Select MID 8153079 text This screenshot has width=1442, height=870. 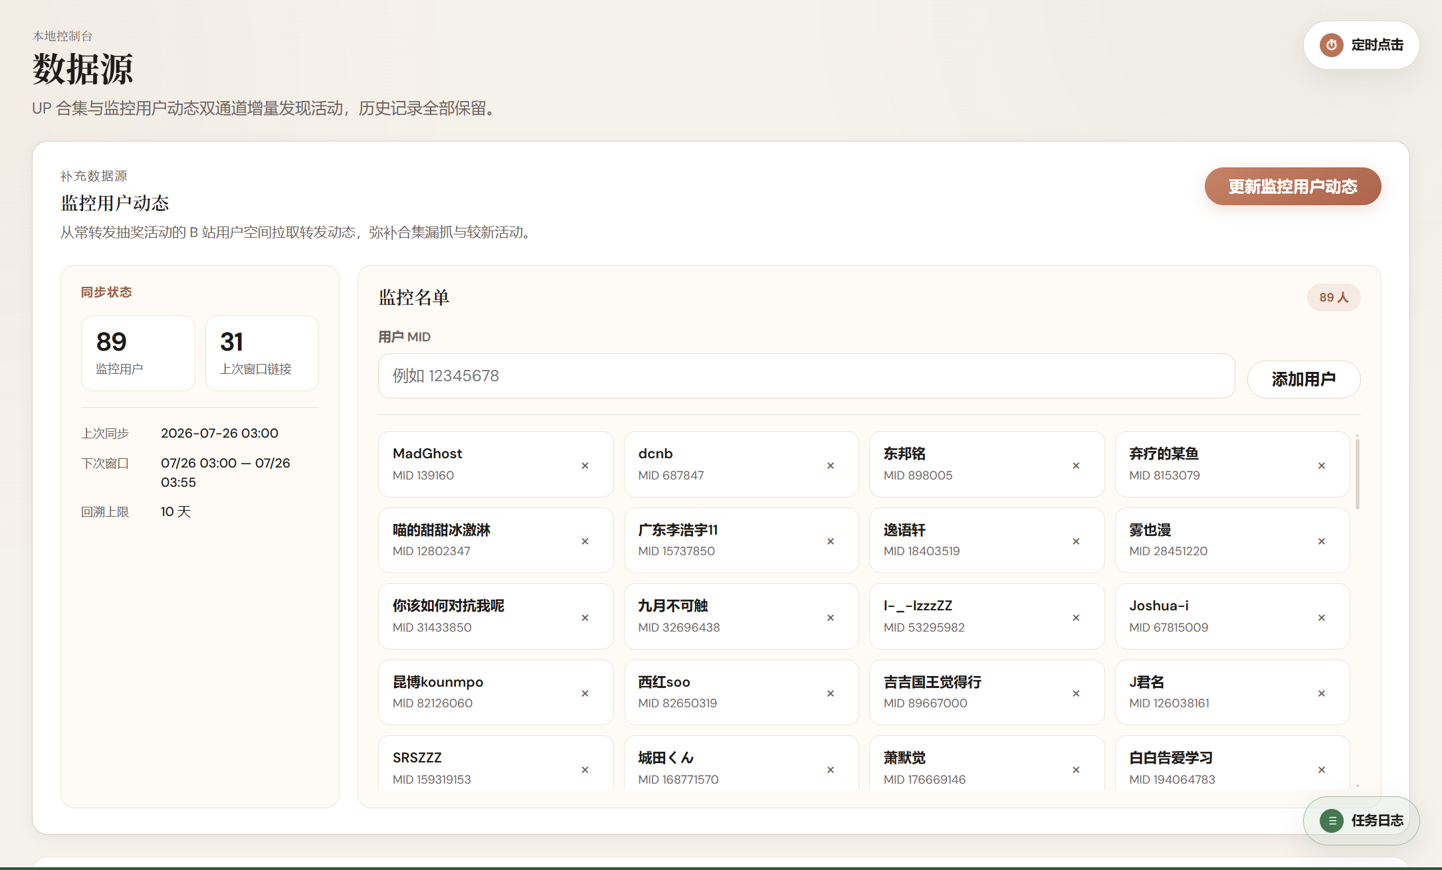coord(1164,476)
